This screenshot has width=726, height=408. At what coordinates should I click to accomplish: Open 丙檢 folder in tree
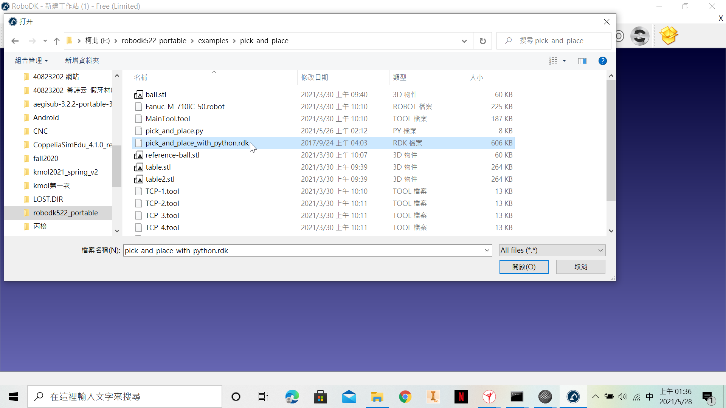coord(40,226)
